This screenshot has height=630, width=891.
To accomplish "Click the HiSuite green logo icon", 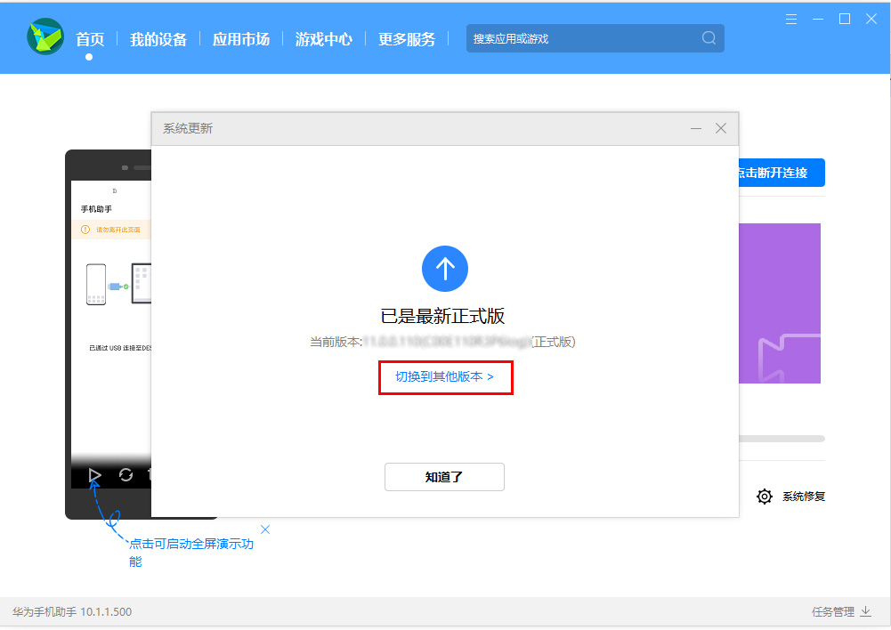I will 45,37.
